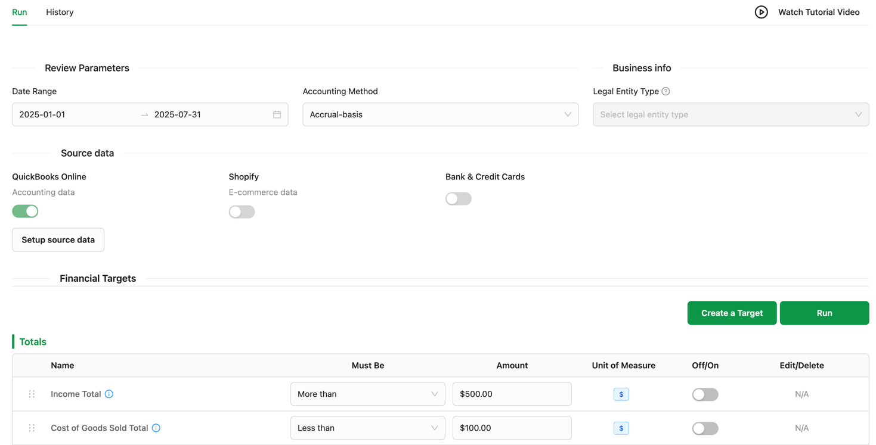Disable QuickBooks Online accounting data toggle
The width and height of the screenshot is (876, 445).
pyautogui.click(x=25, y=211)
